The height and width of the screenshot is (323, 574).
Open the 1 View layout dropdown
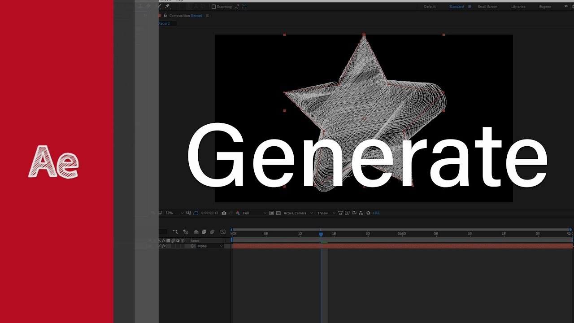coord(326,213)
